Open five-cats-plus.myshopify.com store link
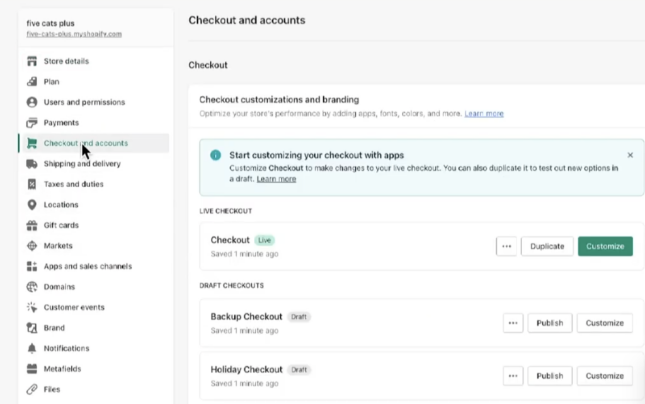Image resolution: width=645 pixels, height=404 pixels. (74, 34)
